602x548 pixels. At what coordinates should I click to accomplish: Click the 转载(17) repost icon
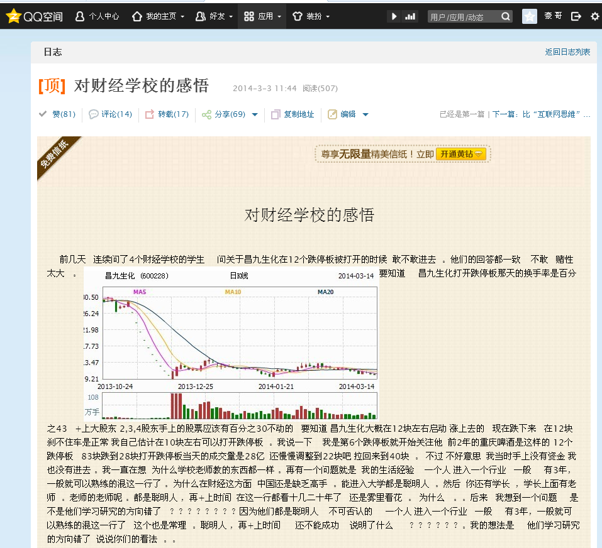149,114
